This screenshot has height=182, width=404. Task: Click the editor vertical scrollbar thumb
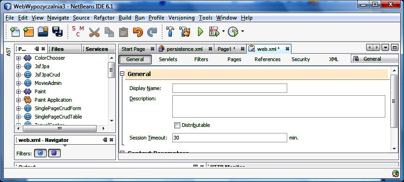click(394, 101)
